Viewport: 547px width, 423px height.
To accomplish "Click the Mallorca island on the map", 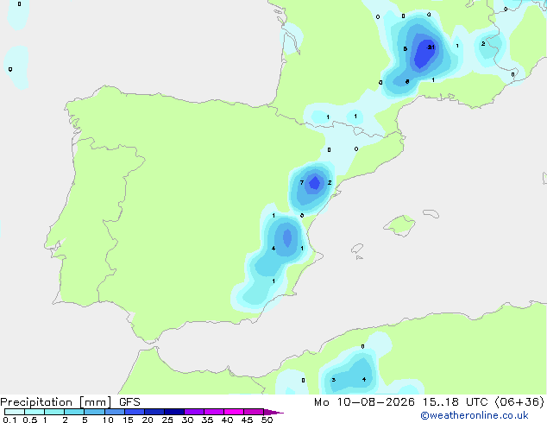I will tap(400, 226).
